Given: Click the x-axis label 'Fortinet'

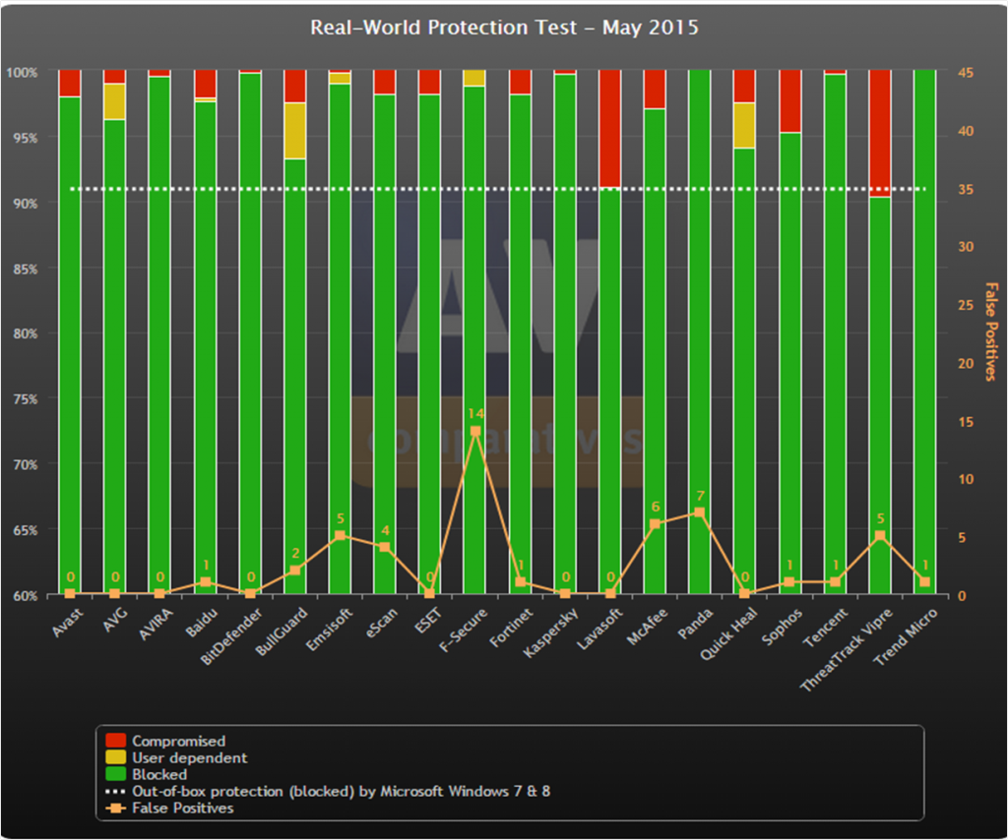Looking at the screenshot, I should coord(511,628).
